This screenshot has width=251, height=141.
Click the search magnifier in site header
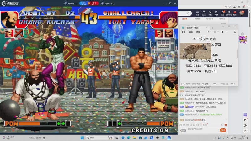tap(188, 13)
